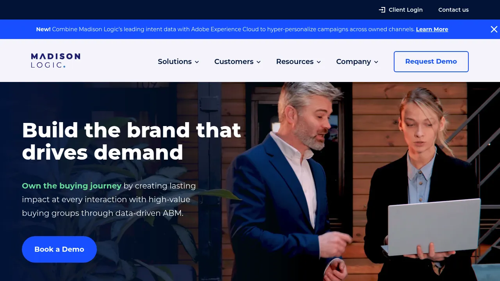This screenshot has width=500, height=281.
Task: Expand the Customers chevron arrow
Action: click(259, 62)
